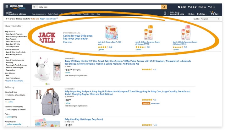The image size is (225, 130).
Task: Open Today's Deals in navigation bar
Action: point(53,14)
